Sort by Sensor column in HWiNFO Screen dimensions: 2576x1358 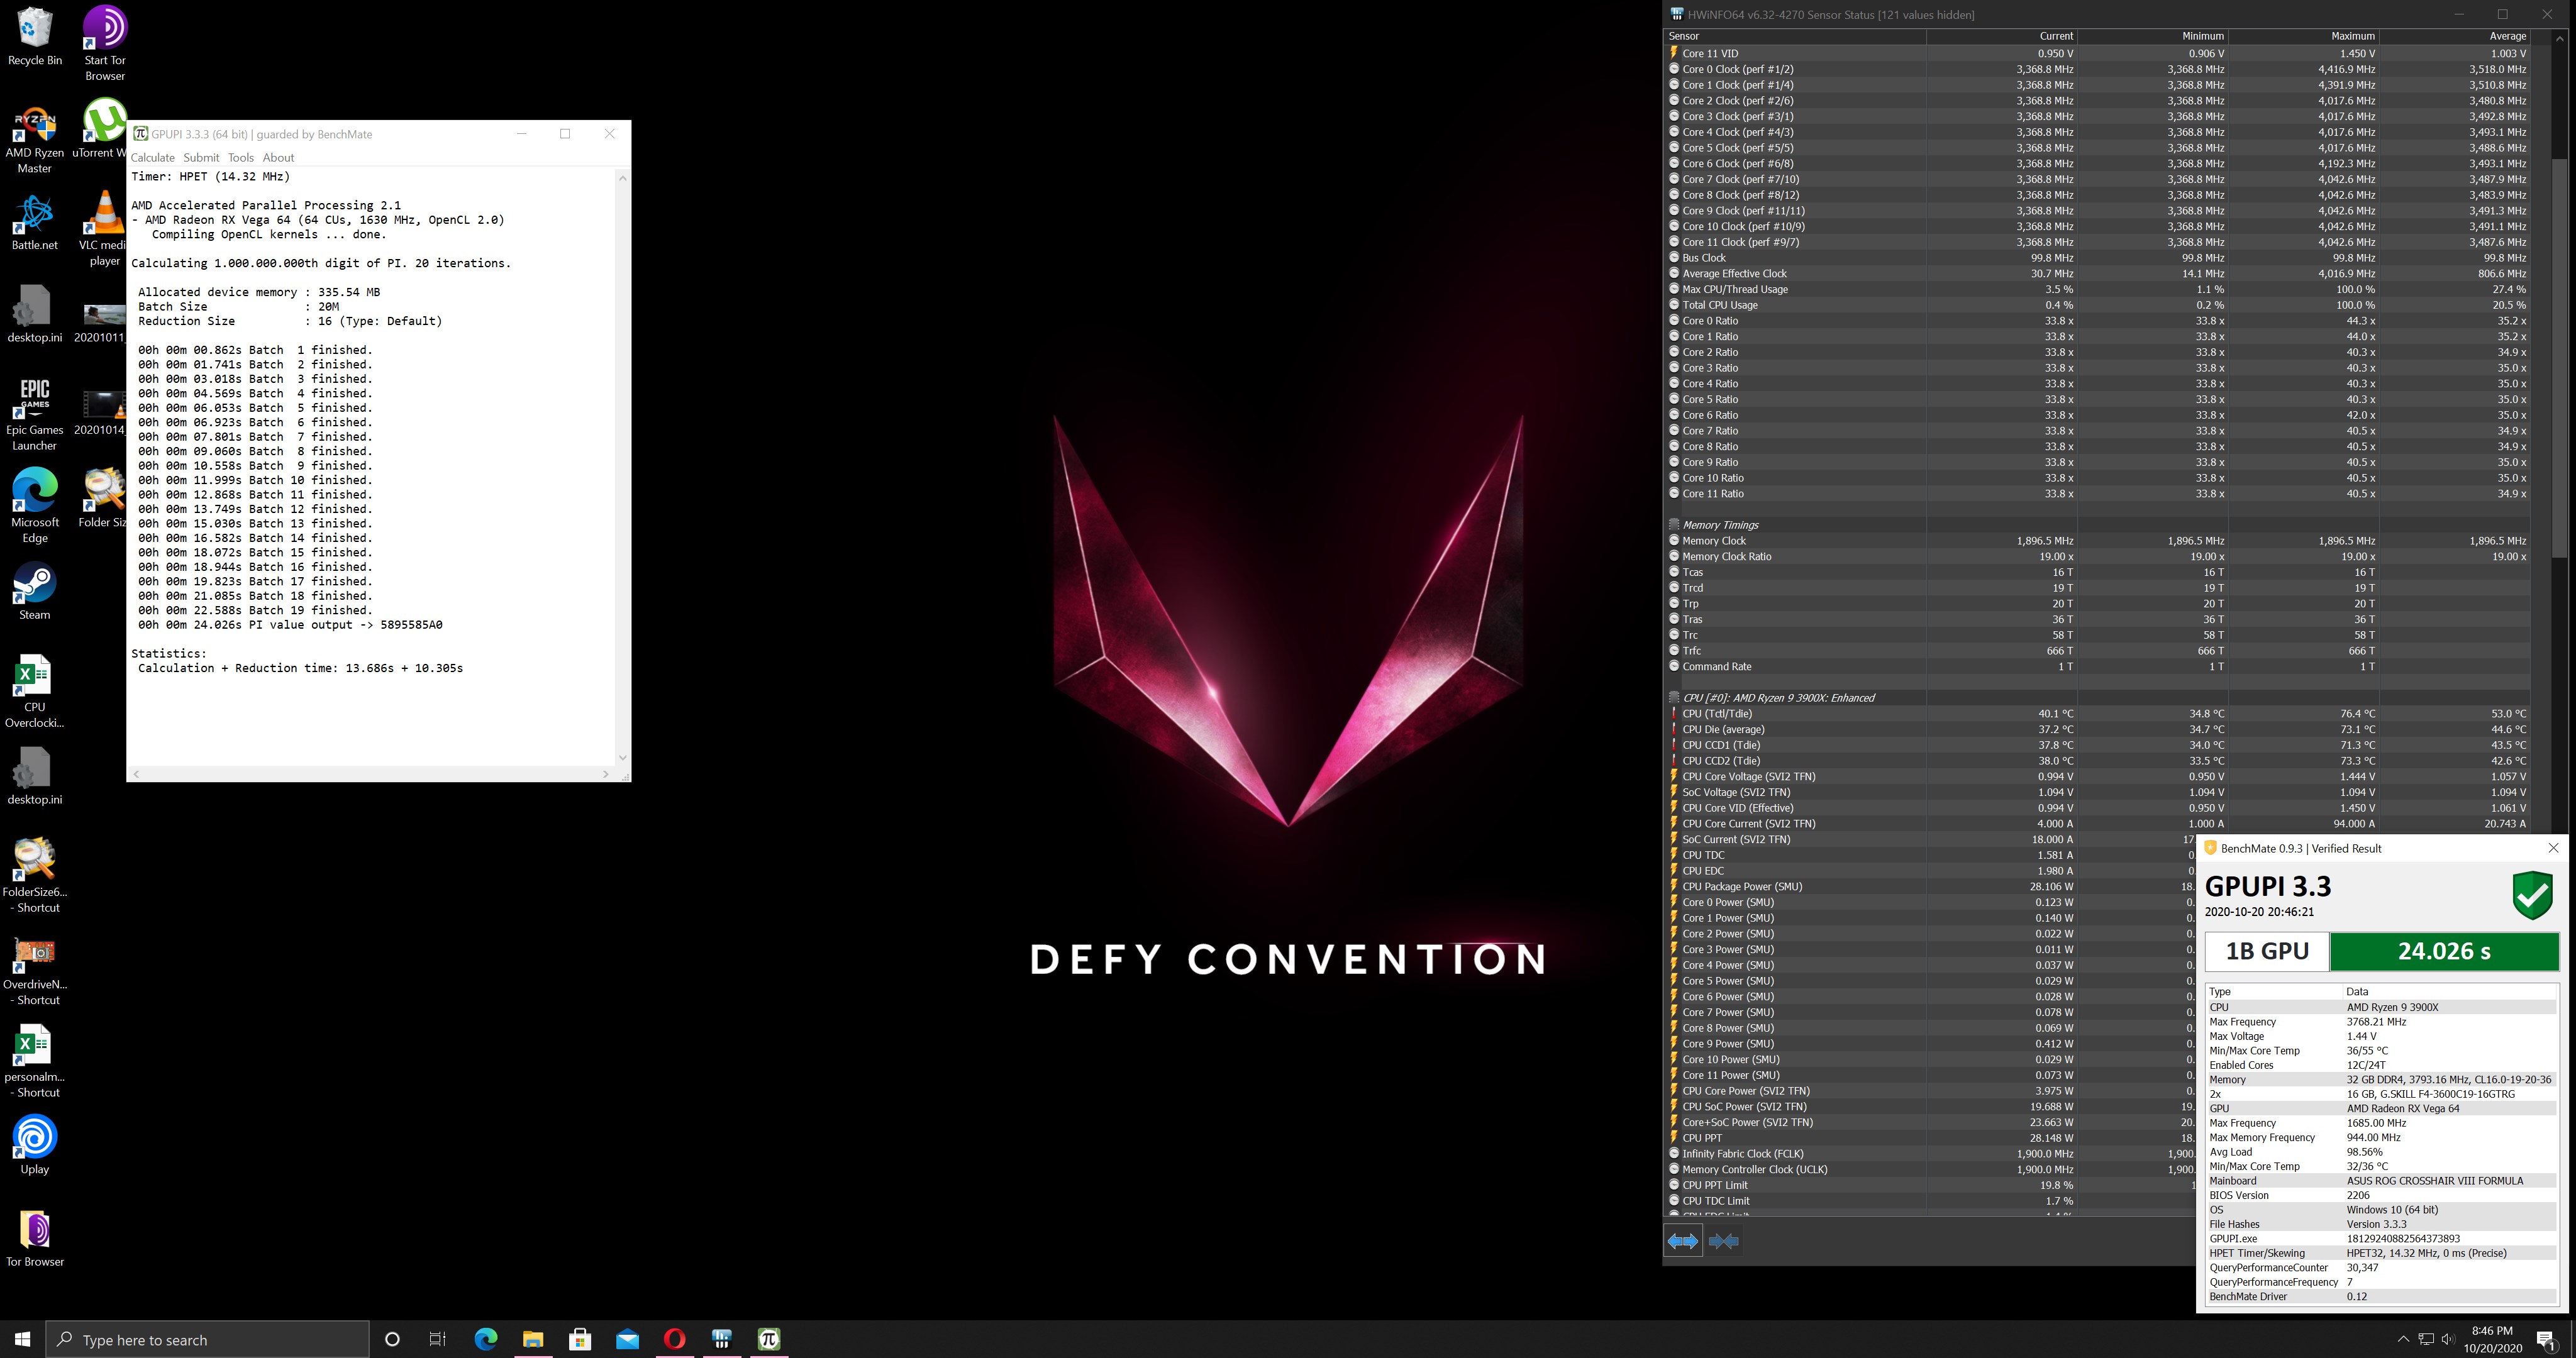pos(1795,36)
